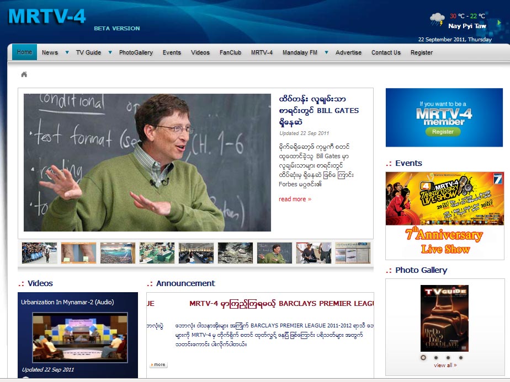This screenshot has width=510, height=382.
Task: Select the document board thumbnail
Action: [353, 252]
